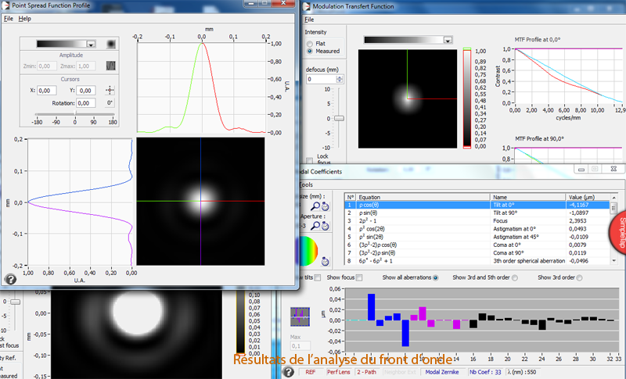Click the rotation slider handle in PSF Profile
This screenshot has width=626, height=379.
pos(75,114)
